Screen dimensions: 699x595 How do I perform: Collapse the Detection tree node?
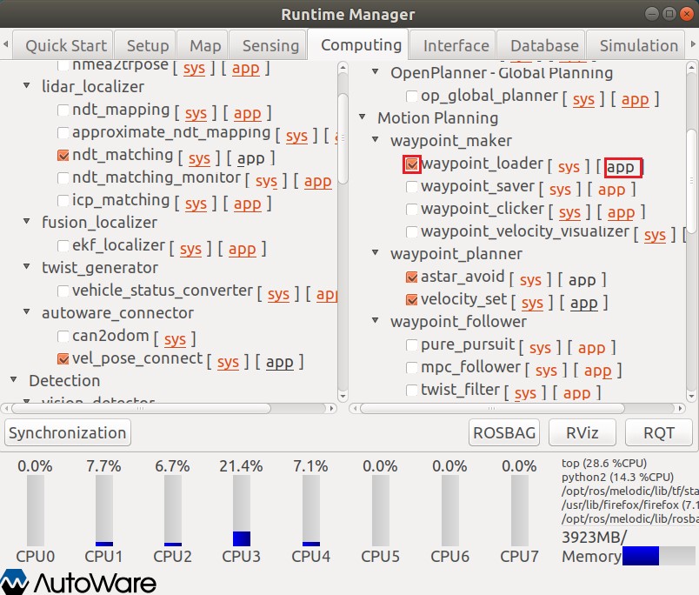(13, 379)
